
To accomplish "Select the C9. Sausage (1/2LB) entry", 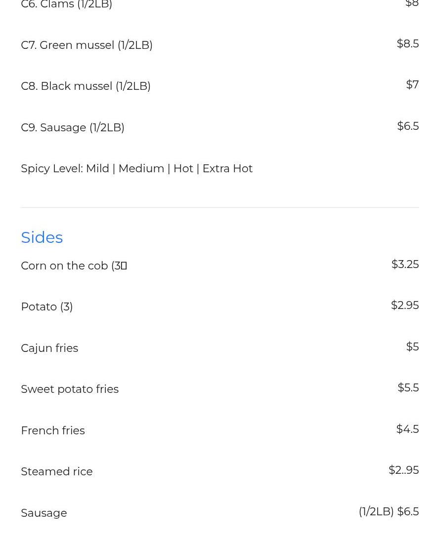I will click(x=73, y=127).
